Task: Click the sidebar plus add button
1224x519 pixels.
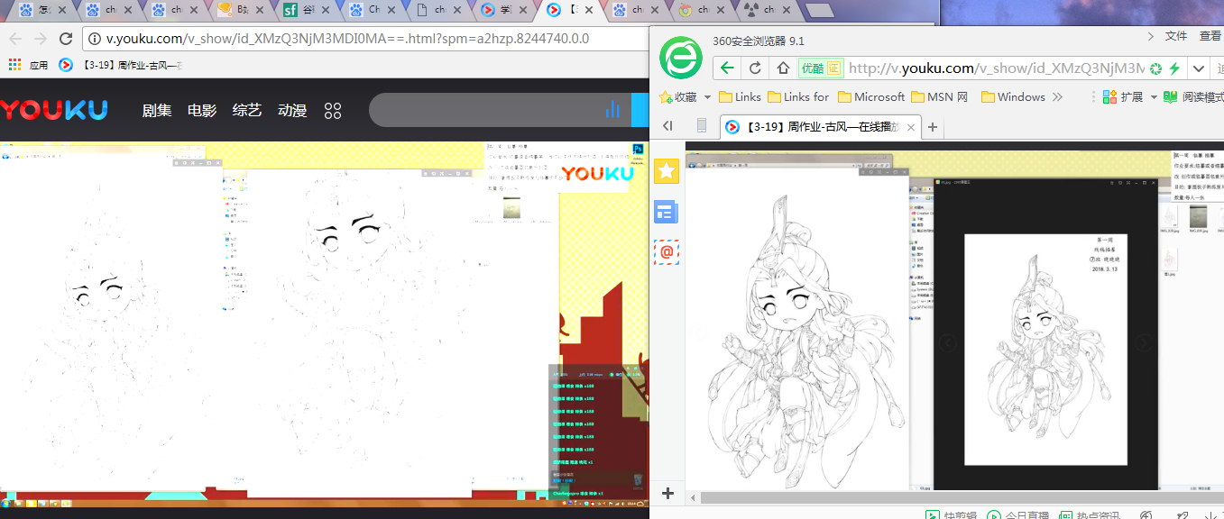Action: tap(667, 493)
